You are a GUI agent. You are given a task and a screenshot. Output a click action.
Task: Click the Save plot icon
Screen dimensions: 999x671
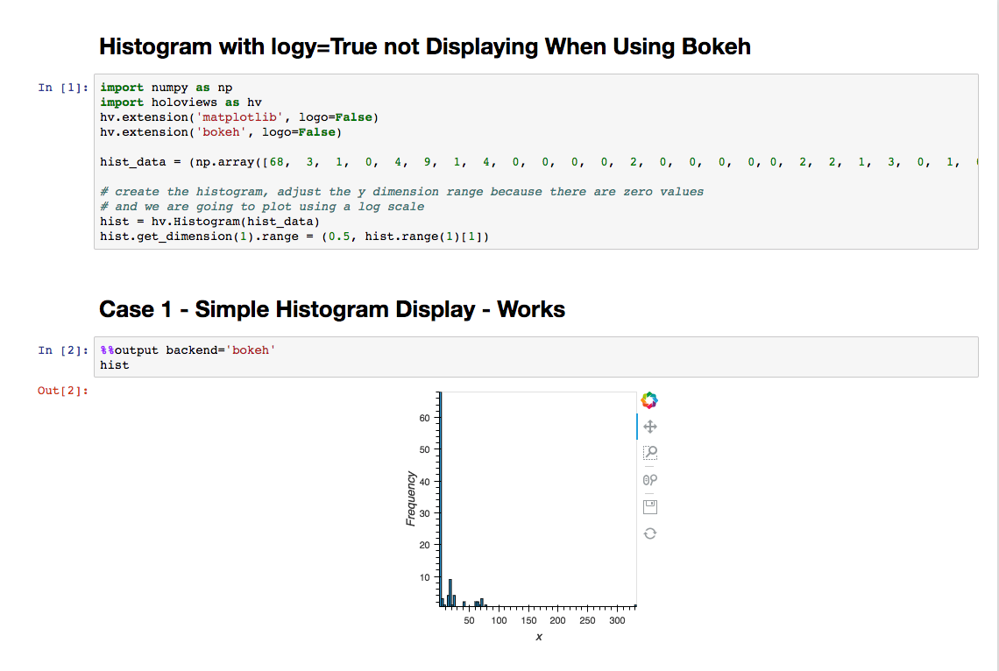point(649,506)
